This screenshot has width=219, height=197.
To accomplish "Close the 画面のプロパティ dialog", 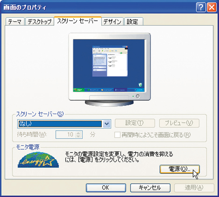I will pos(211,7).
